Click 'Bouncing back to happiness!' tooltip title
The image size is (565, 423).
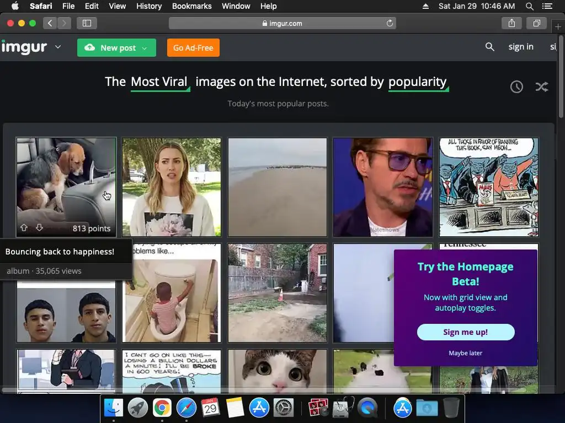(60, 251)
